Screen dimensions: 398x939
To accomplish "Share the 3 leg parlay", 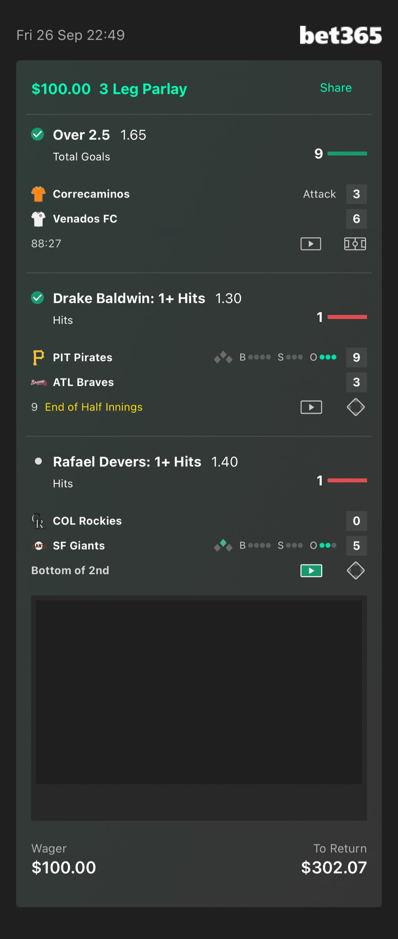I will click(336, 88).
